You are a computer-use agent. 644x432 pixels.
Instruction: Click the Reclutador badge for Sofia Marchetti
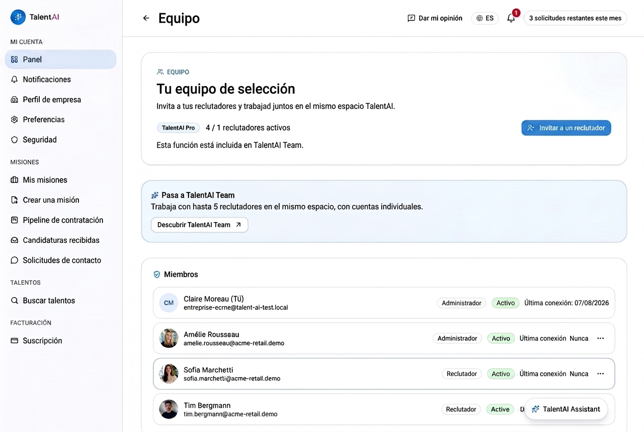tap(462, 374)
